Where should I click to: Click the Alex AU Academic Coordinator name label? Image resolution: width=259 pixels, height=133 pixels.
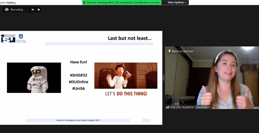tap(190, 107)
